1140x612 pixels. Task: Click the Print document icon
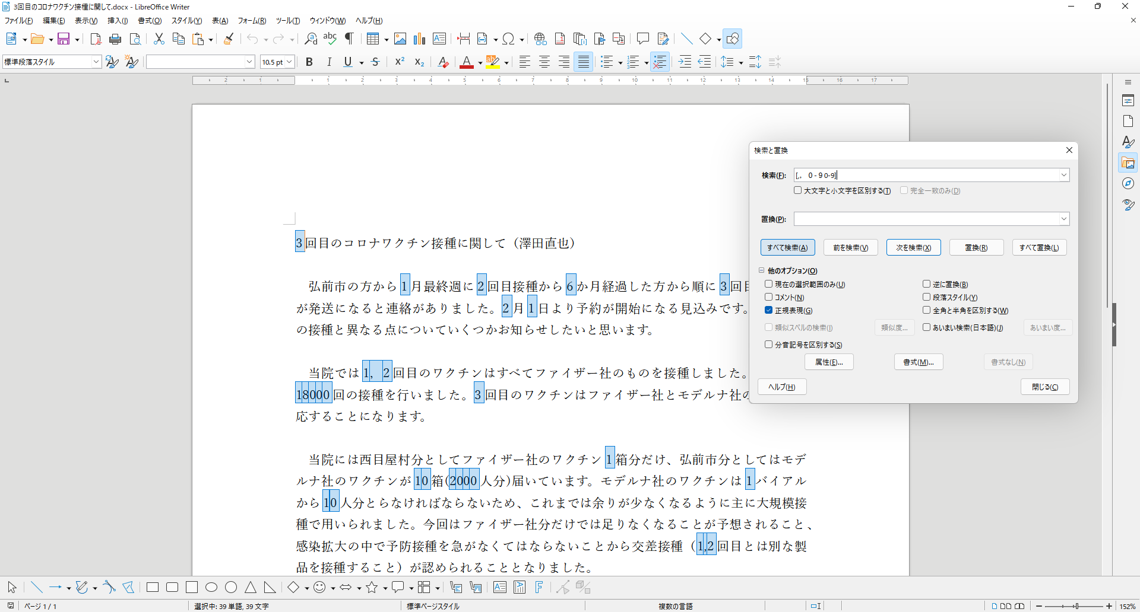point(115,39)
